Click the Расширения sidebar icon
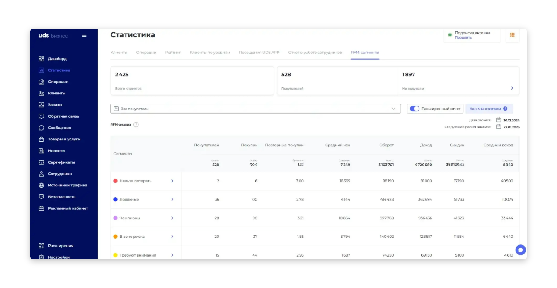 (41, 246)
